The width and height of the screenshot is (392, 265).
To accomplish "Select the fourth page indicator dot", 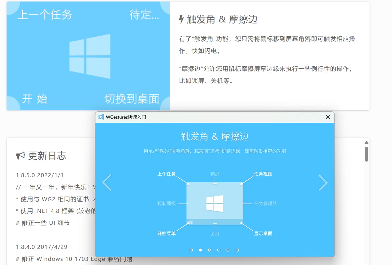I will tap(219, 250).
